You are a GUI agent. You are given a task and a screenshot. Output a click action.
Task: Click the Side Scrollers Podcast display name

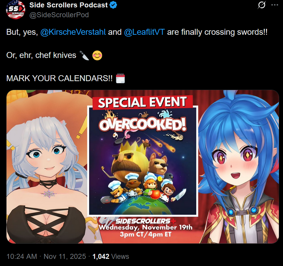pos(68,5)
